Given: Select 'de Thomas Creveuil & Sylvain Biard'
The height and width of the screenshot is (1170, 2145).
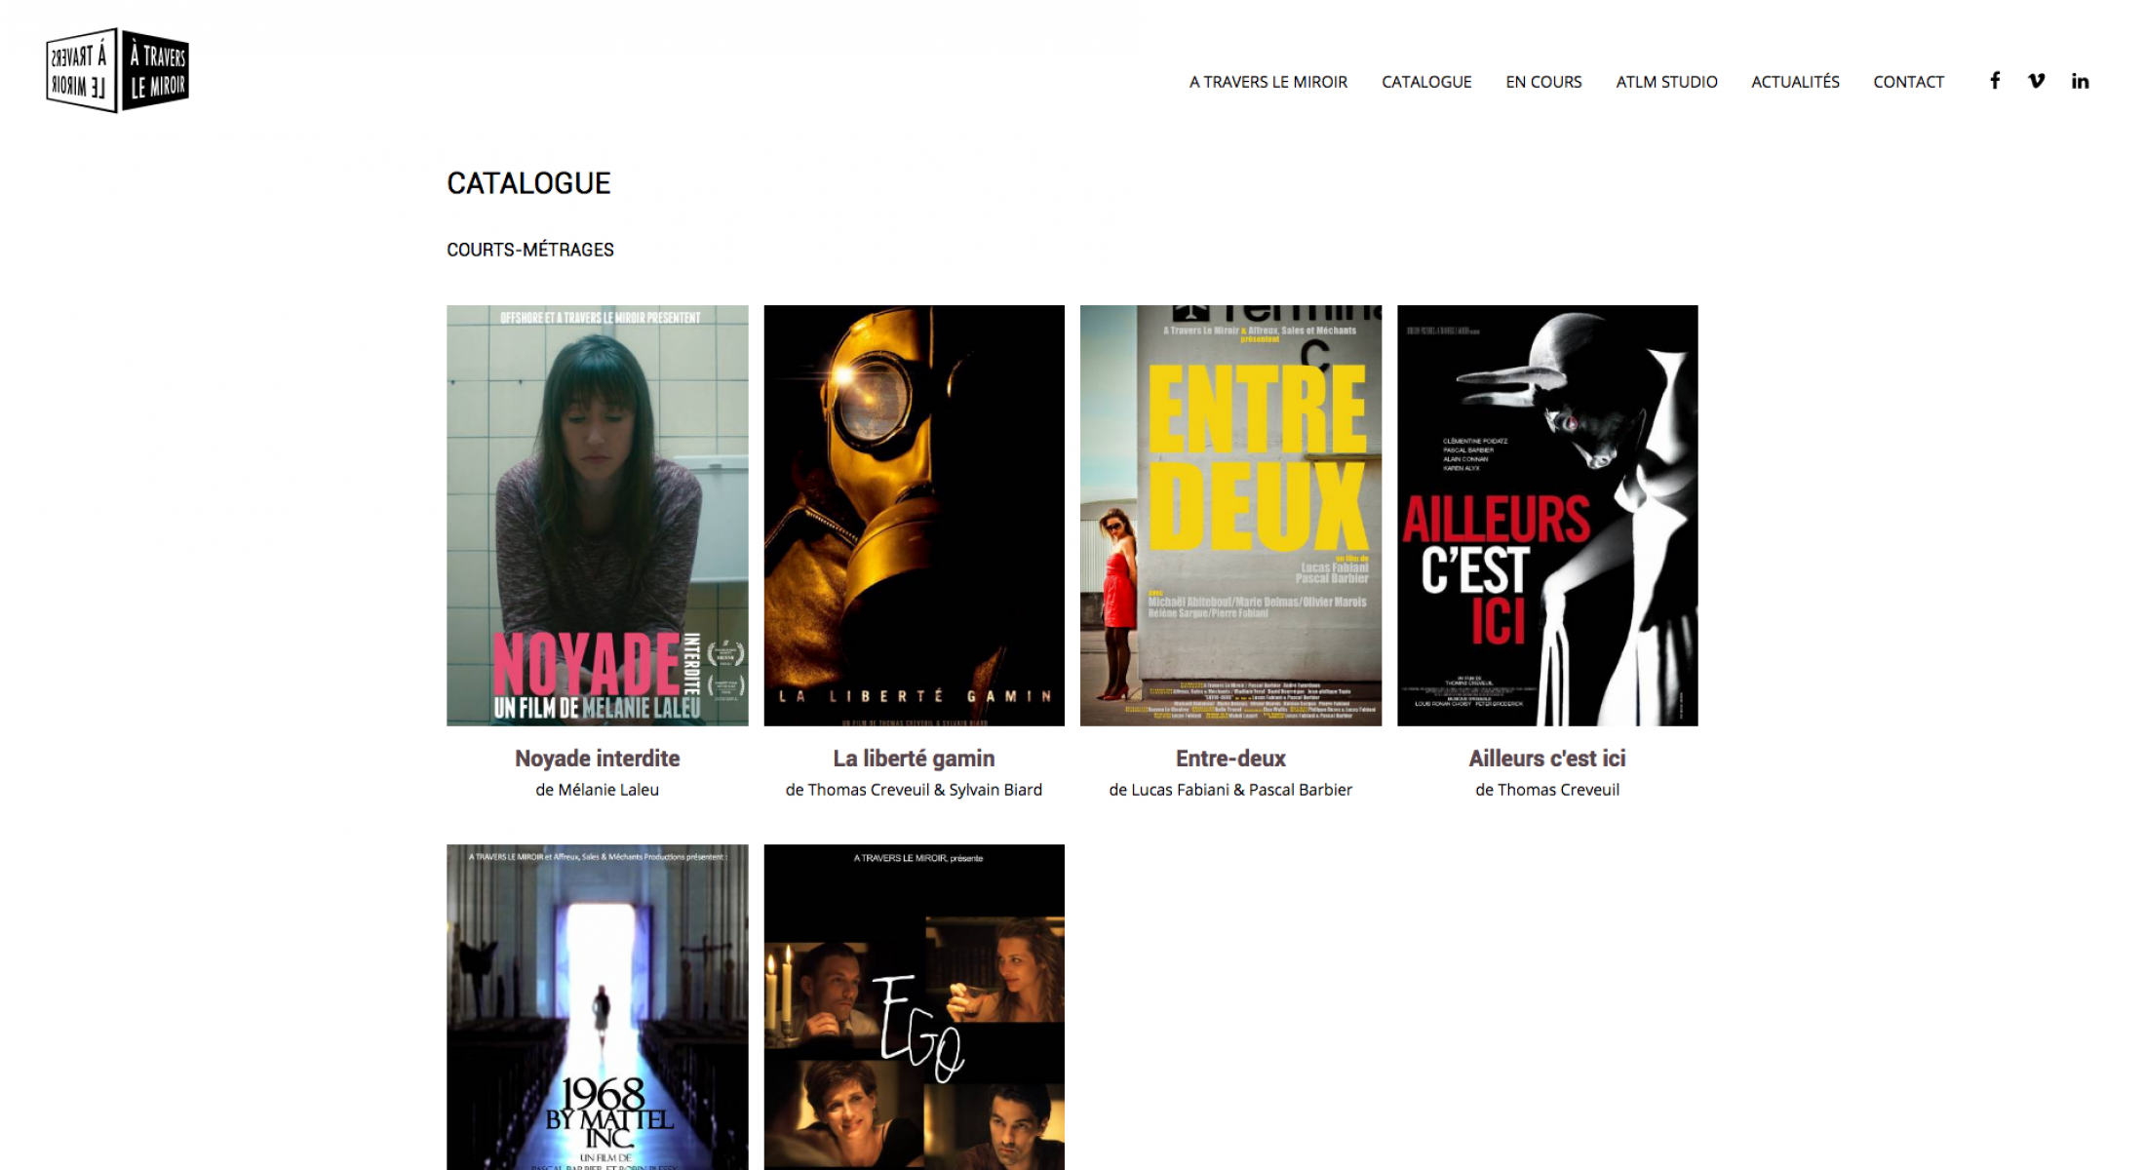Looking at the screenshot, I should point(914,790).
